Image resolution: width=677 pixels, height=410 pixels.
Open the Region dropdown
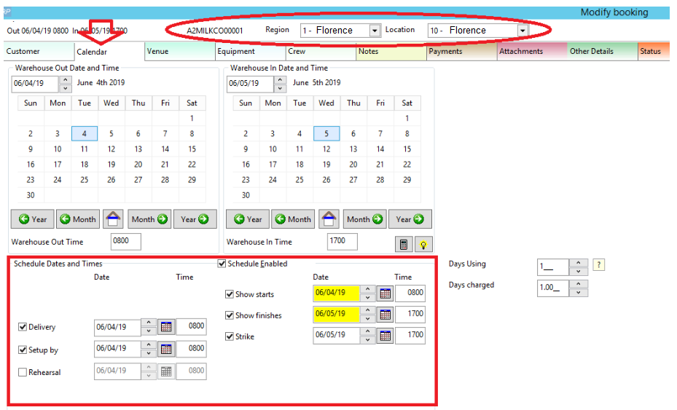coord(375,31)
